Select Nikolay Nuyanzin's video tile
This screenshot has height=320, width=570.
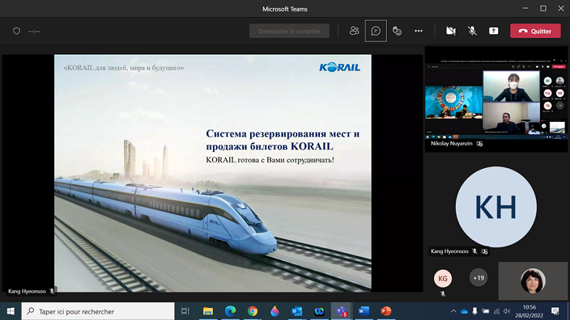point(496,99)
